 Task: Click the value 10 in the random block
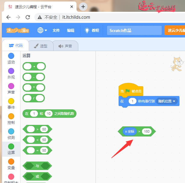[x=49, y=114]
